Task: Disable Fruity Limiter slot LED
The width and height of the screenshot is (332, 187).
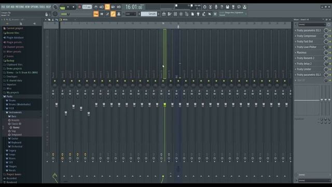Action: coord(330,69)
